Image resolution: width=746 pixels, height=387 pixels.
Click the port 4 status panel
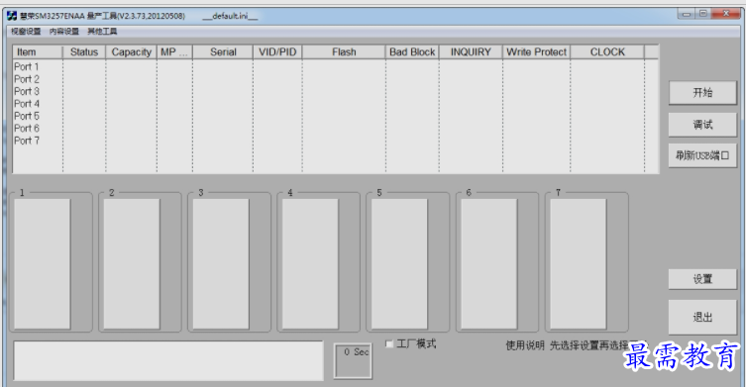click(x=310, y=264)
